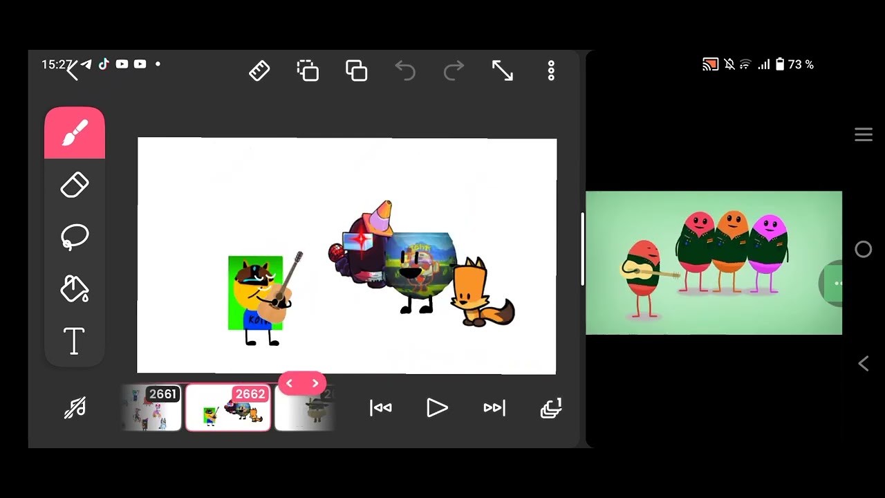Select frame 2662 thumbnail

pyautogui.click(x=228, y=408)
